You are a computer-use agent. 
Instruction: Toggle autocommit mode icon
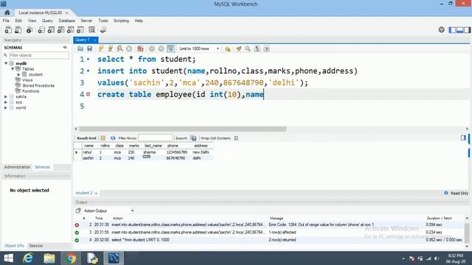click(170, 49)
